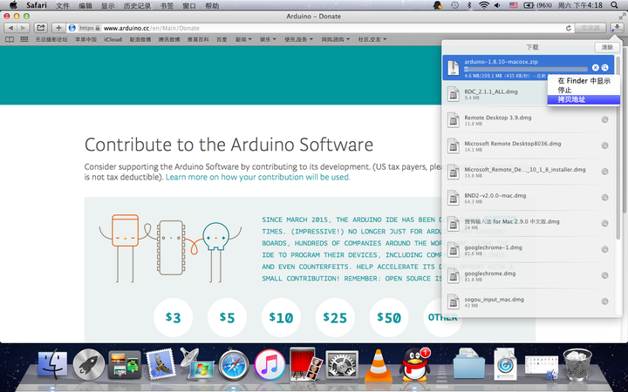
Task: Click the URL address field
Action: [x=320, y=28]
